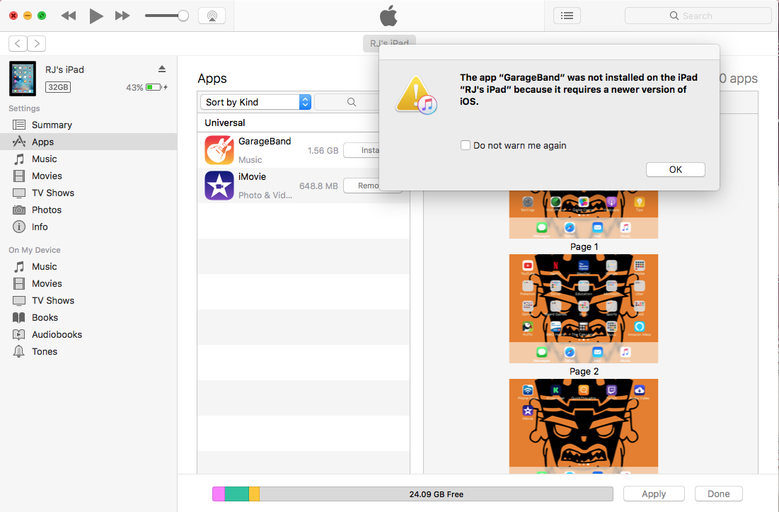This screenshot has height=512, width=779.
Task: Skip forward with the fast-forward button
Action: 122,16
